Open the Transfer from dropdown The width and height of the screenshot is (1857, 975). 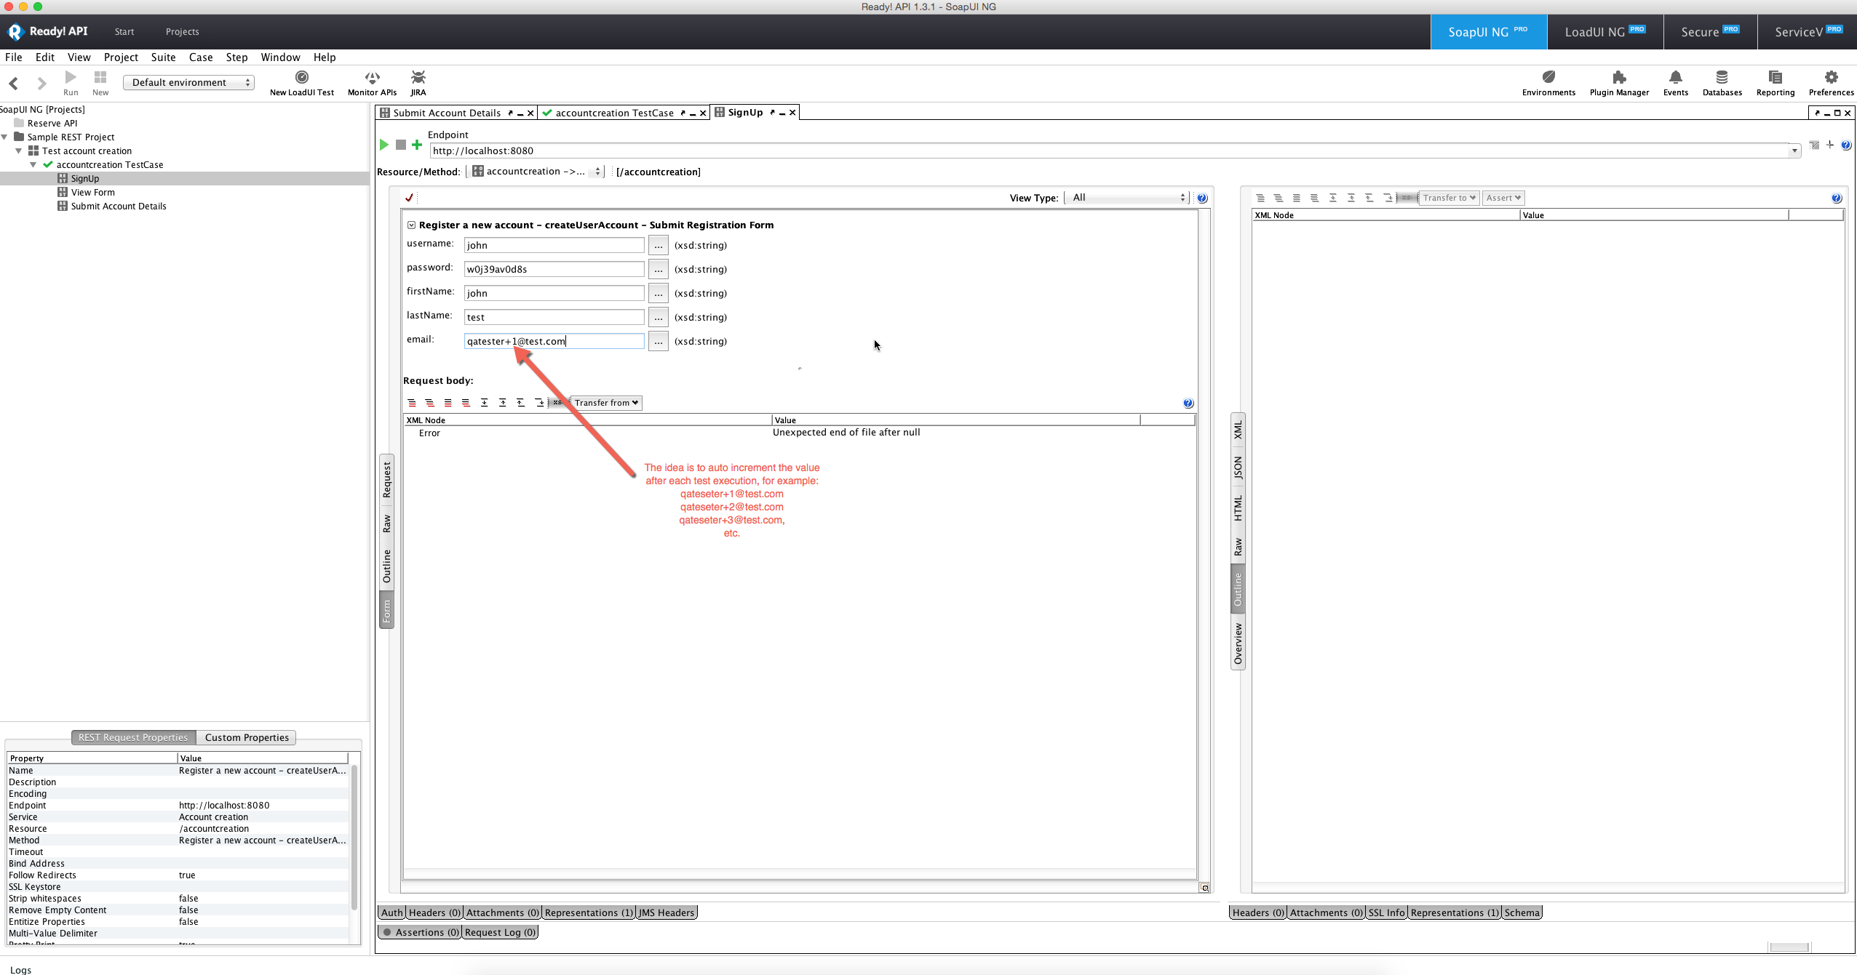(x=605, y=403)
